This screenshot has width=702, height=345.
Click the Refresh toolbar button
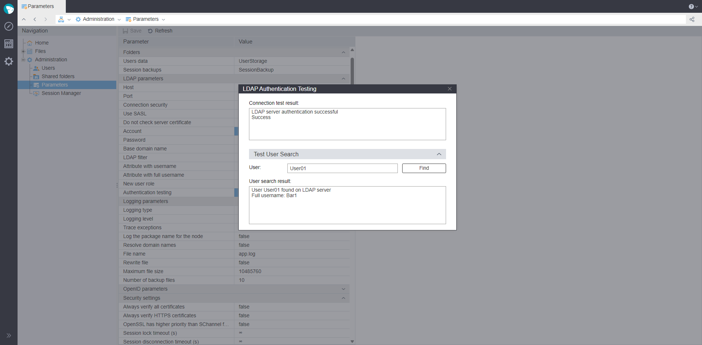tap(160, 31)
